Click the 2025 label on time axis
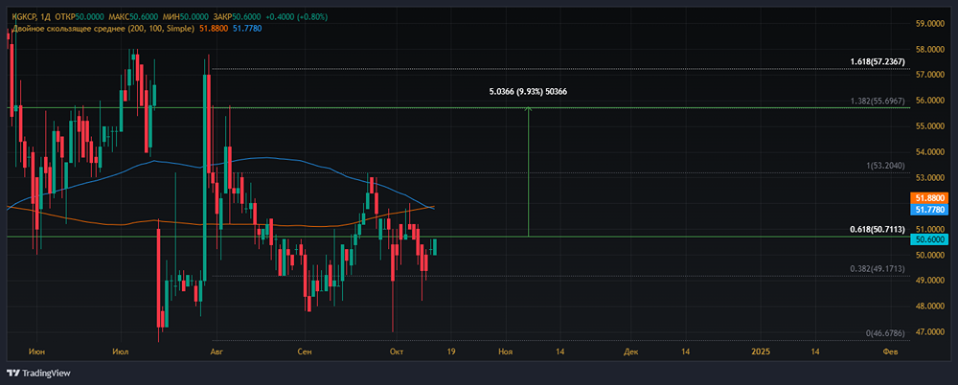The height and width of the screenshot is (385, 958). pos(761,352)
